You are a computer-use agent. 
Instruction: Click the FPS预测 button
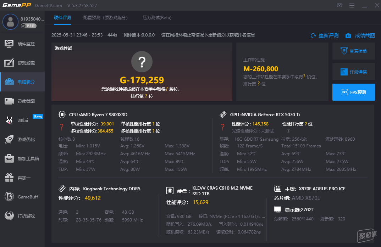(354, 92)
